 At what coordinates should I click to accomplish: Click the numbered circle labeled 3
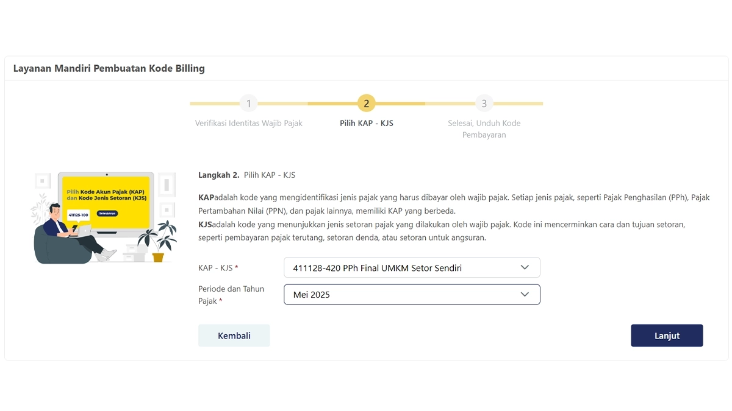coord(484,104)
